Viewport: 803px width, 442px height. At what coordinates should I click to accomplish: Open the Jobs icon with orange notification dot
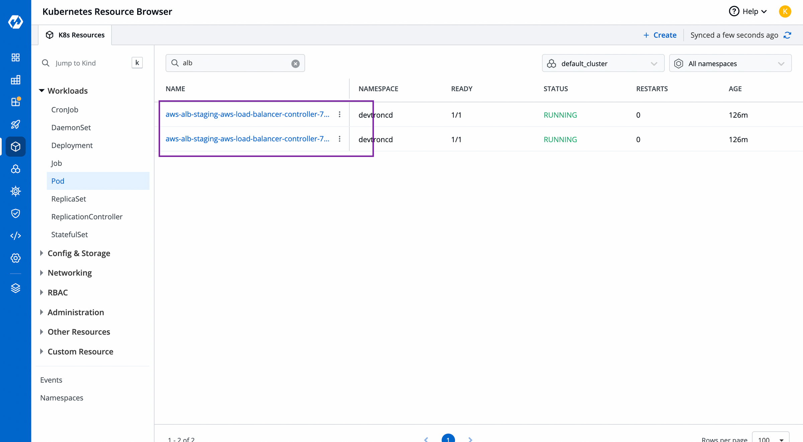pyautogui.click(x=15, y=102)
